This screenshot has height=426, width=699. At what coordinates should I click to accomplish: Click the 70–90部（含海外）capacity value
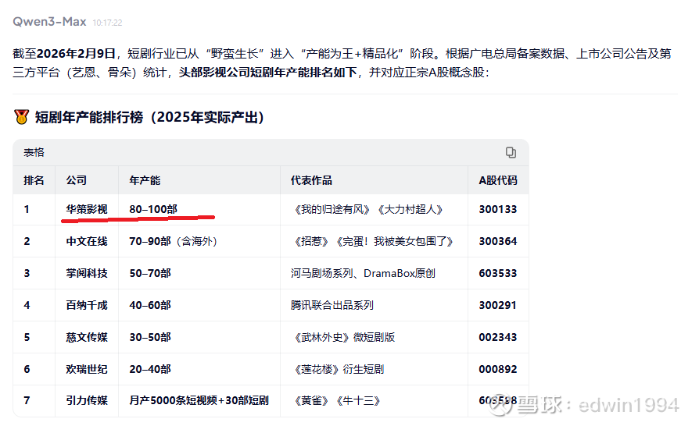pos(174,241)
